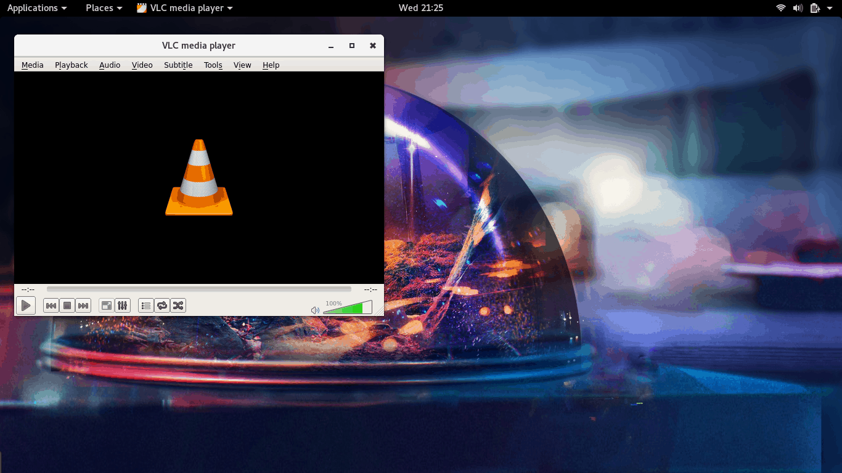
Task: Minimize the VLC window
Action: 331,46
